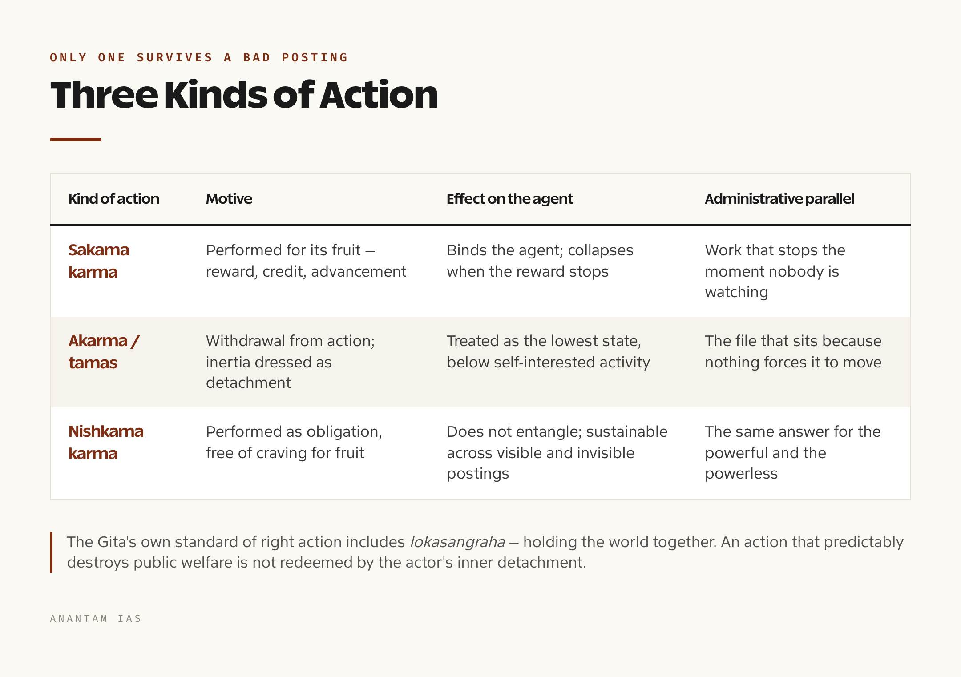961x677 pixels.
Task: Click 'Withdrawal from action' motive cell
Action: [x=290, y=362]
